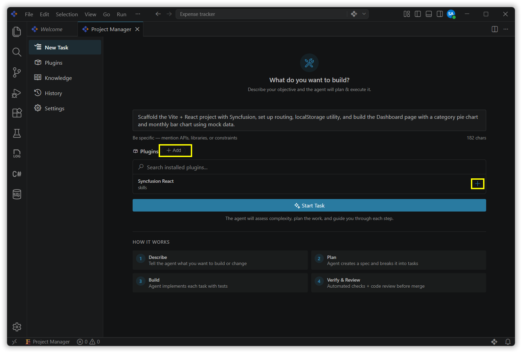Click the wrench tools icon above heading

[x=309, y=63]
